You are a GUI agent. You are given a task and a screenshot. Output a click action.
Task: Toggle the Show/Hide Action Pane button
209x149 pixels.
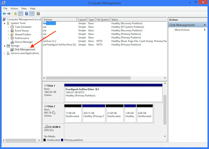point(32,14)
